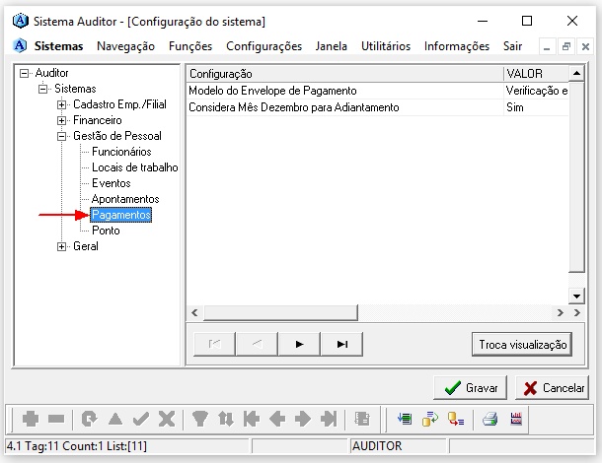Click the sort up-down arrows icon

226,419
